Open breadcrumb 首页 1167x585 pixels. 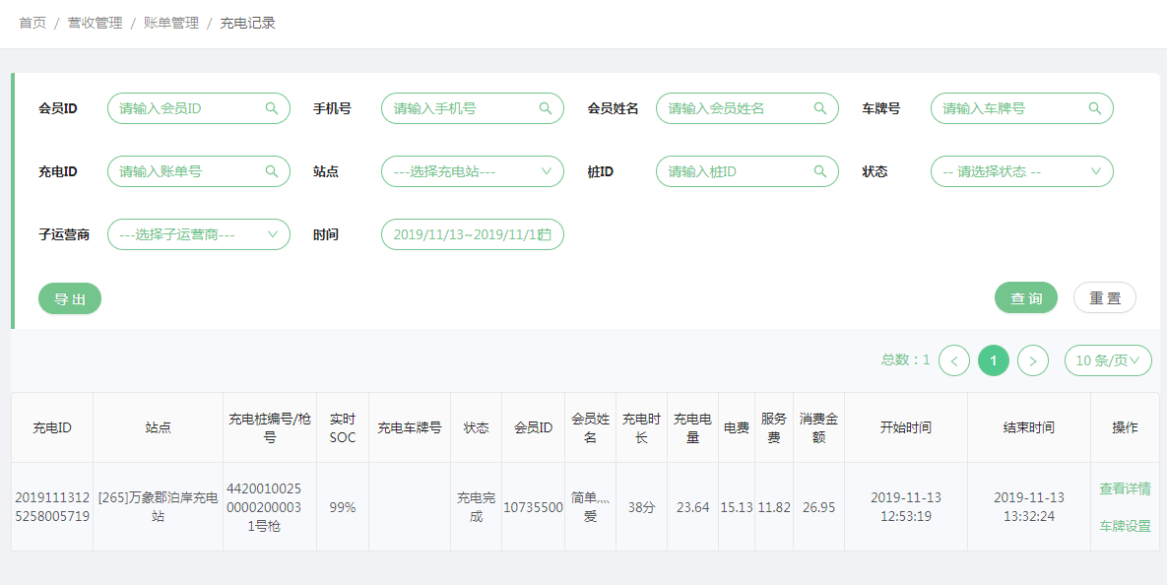[32, 23]
